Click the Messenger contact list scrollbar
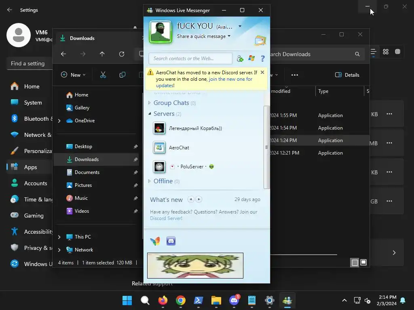 pyautogui.click(x=267, y=147)
